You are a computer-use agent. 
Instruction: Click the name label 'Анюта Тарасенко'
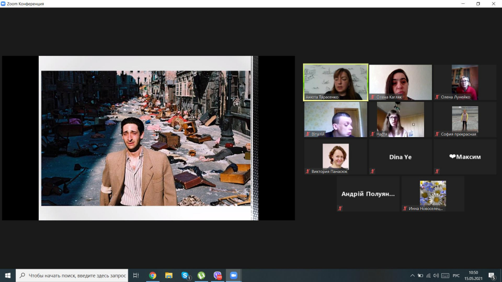[x=322, y=97]
